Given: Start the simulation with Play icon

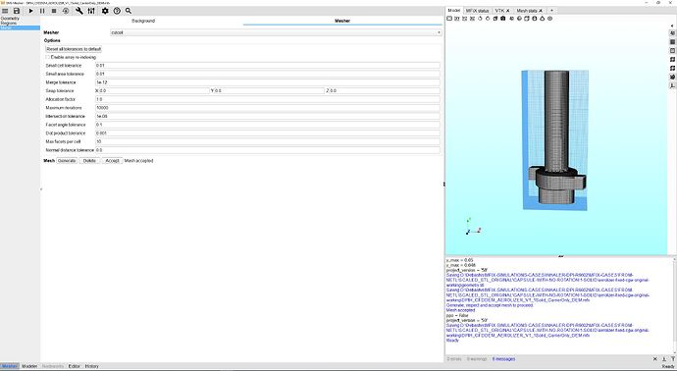Looking at the screenshot, I should pos(30,11).
